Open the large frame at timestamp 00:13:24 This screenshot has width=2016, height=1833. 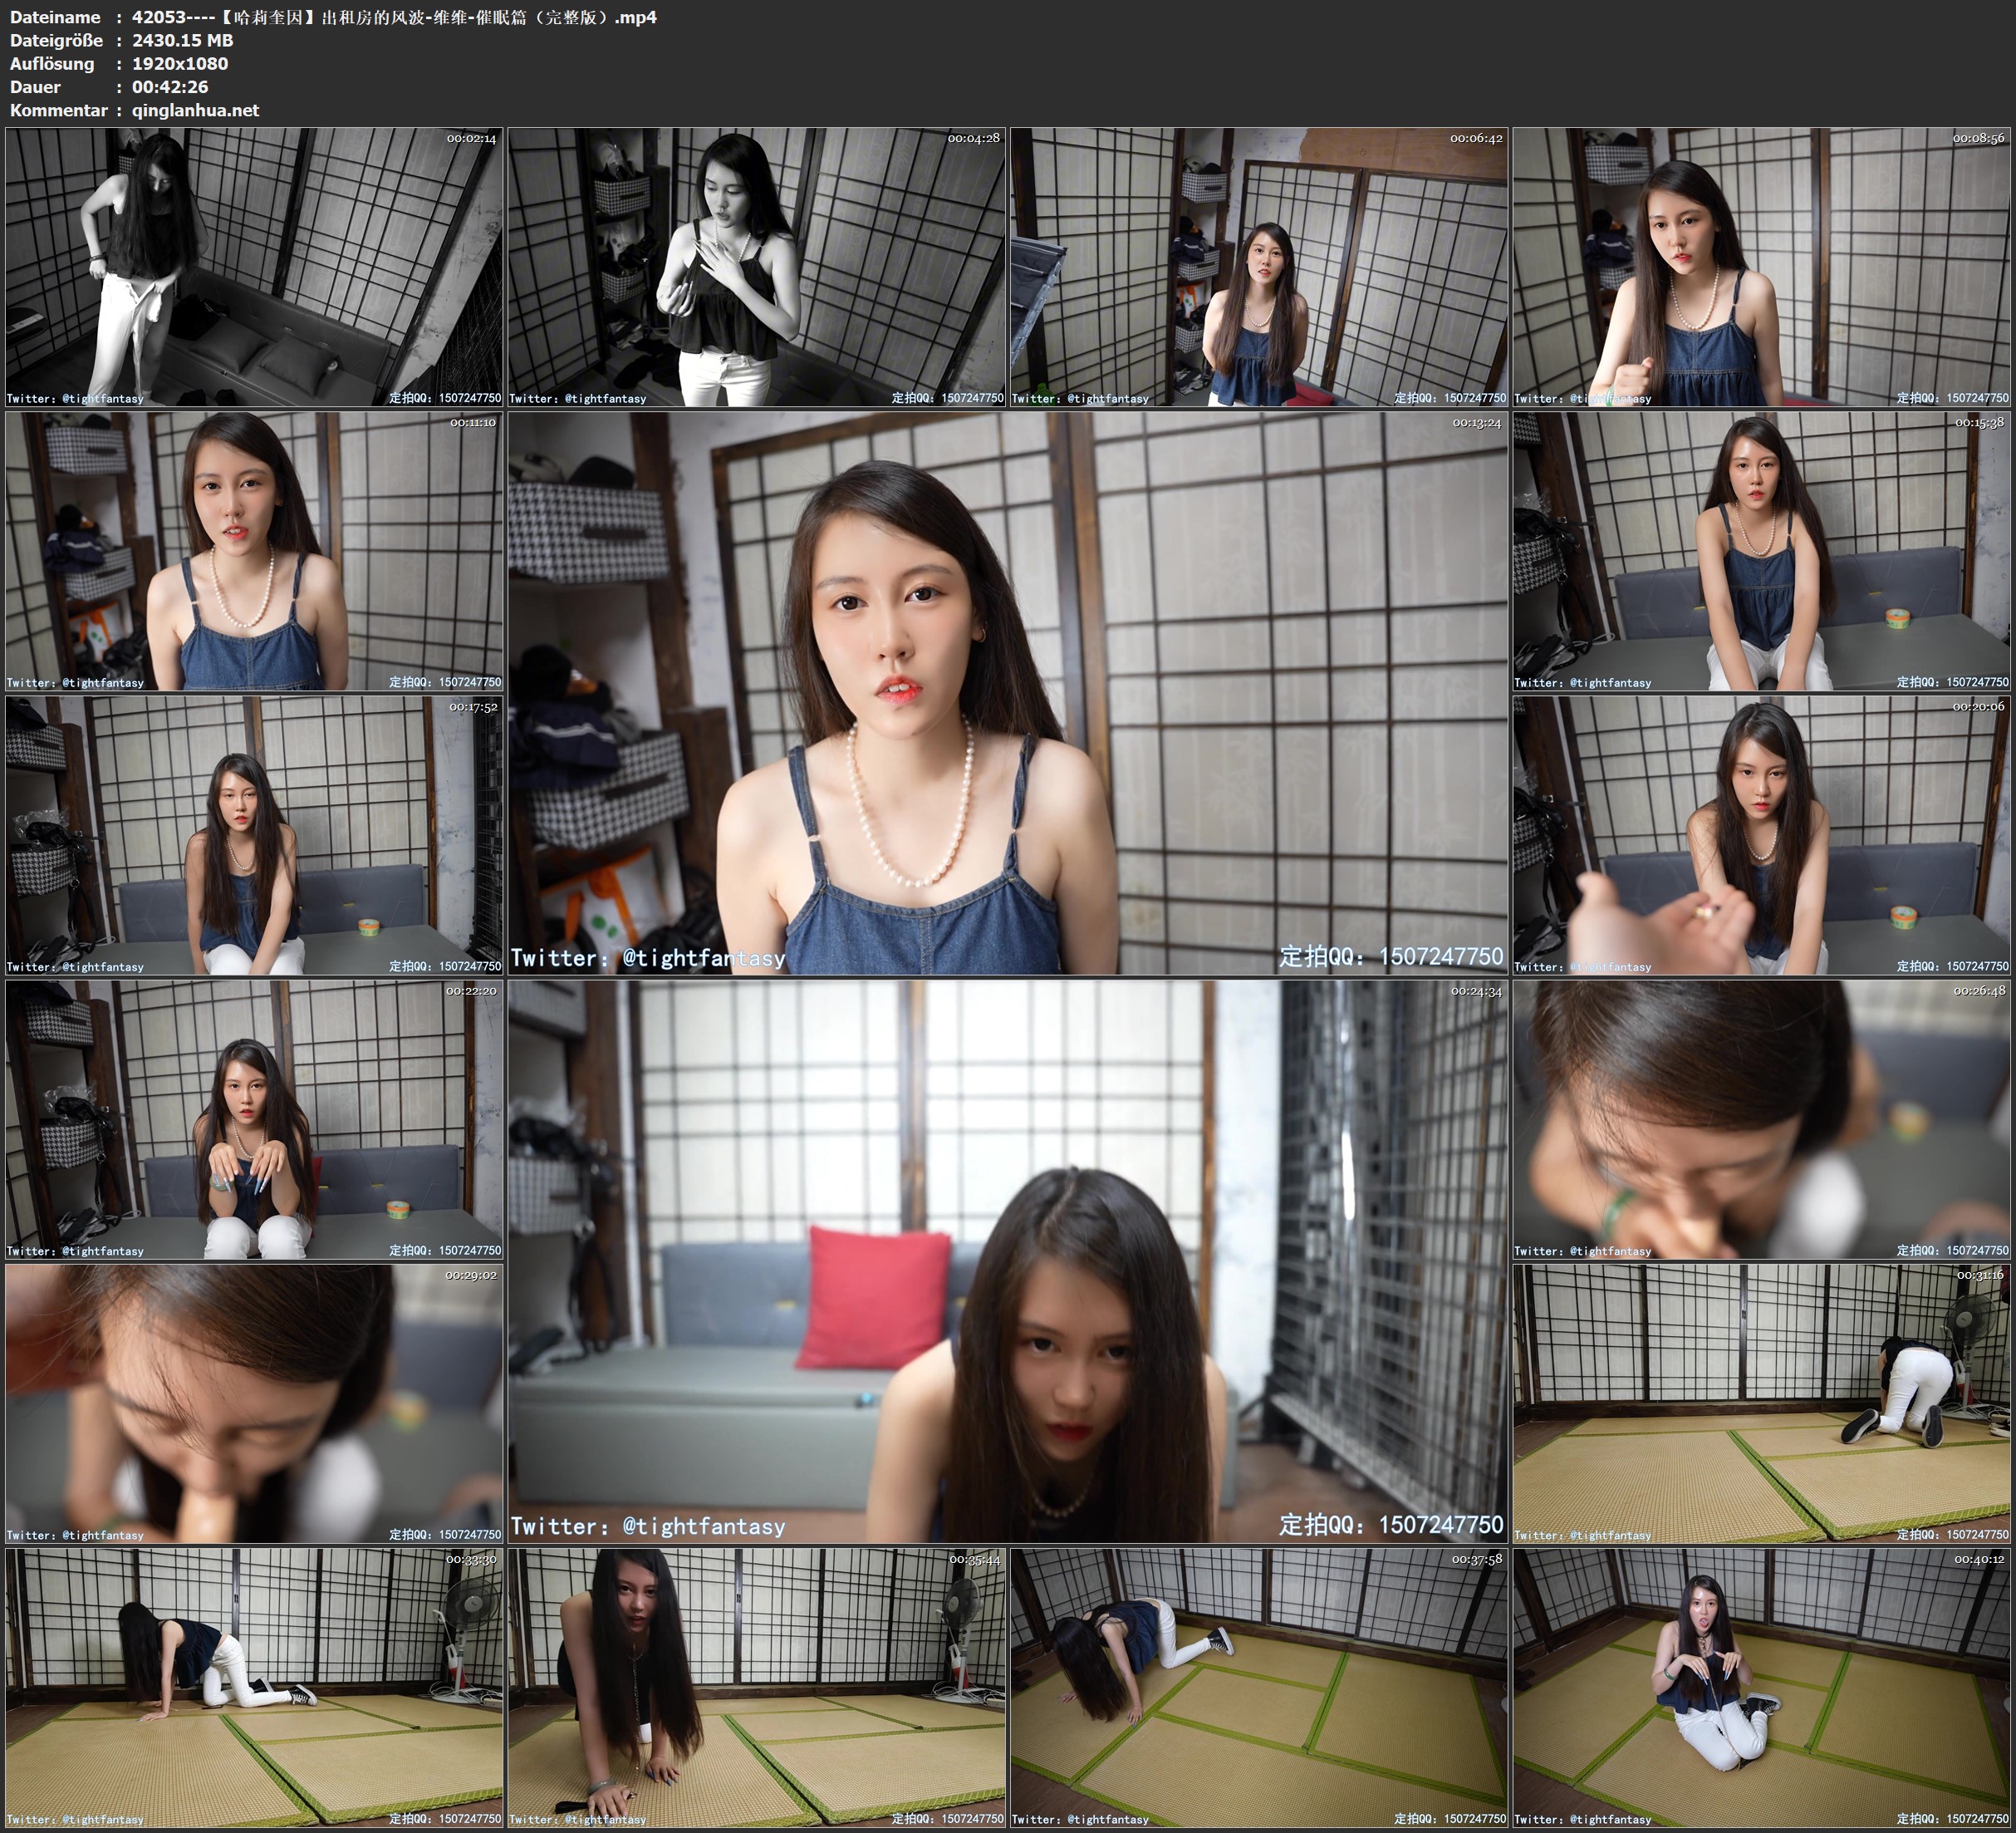point(1007,693)
